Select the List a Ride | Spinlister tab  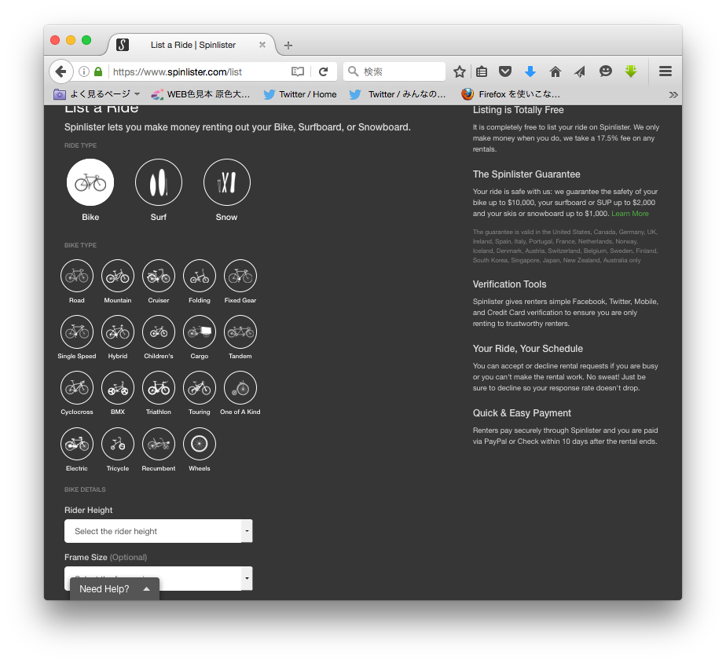pyautogui.click(x=192, y=45)
